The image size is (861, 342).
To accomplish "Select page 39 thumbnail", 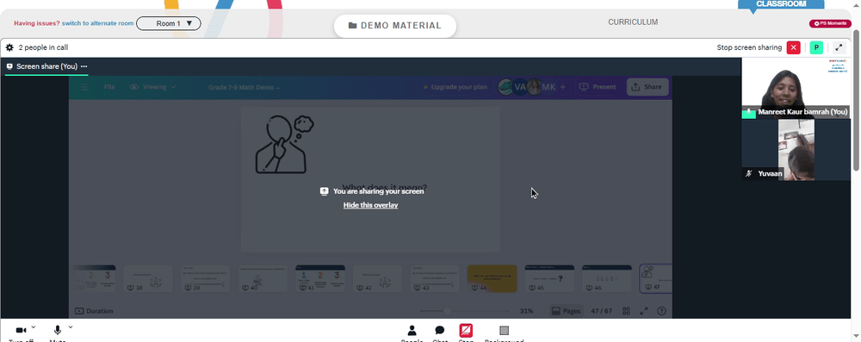I will [205, 279].
